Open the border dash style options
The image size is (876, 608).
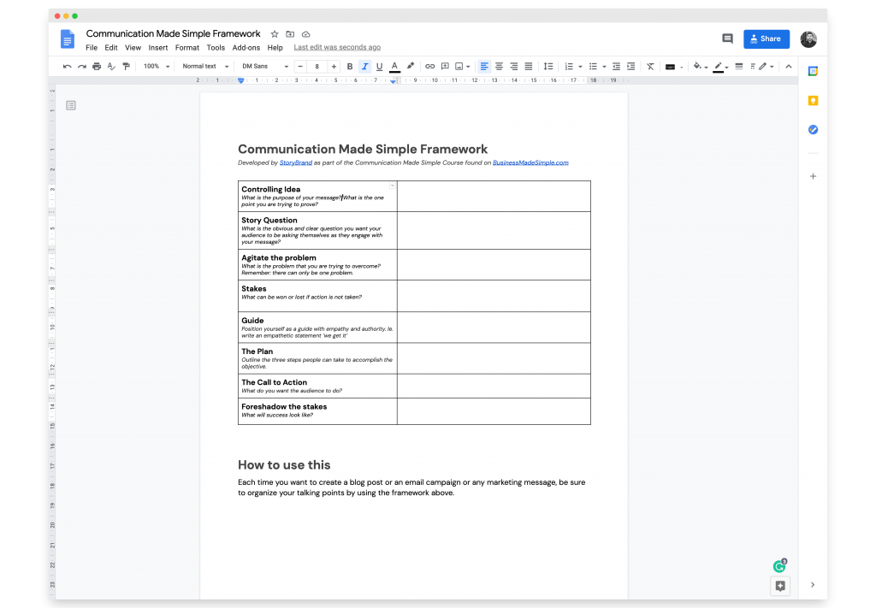(753, 67)
